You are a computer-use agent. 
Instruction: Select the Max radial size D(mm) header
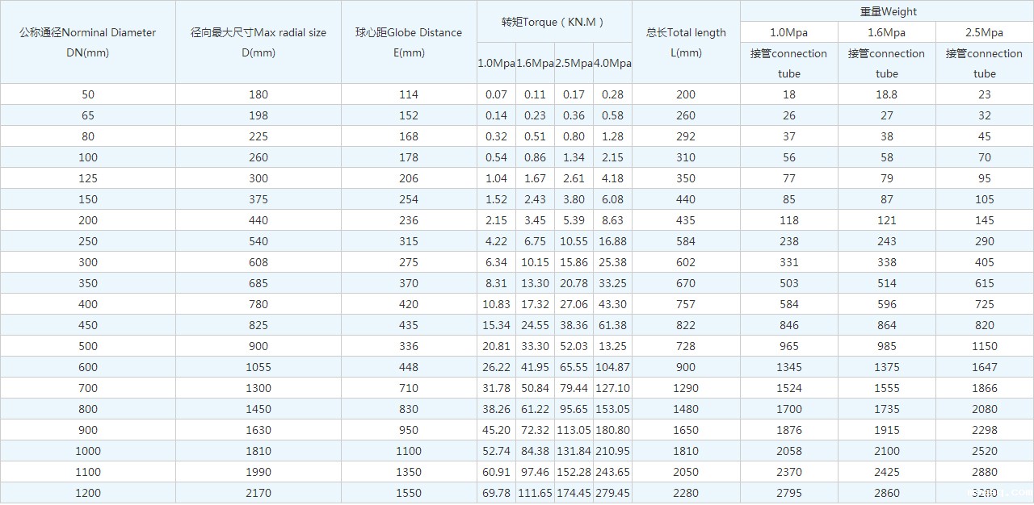(x=258, y=43)
